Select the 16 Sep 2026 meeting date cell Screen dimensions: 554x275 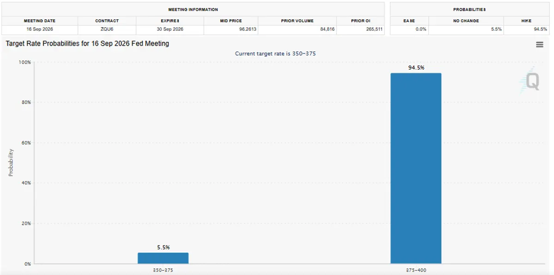tap(40, 29)
